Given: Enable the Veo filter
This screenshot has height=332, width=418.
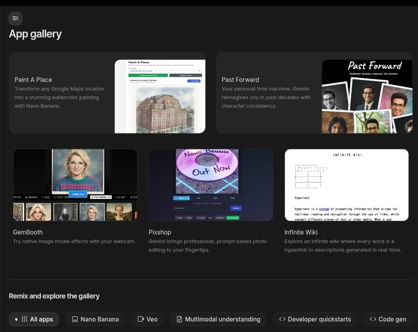Looking at the screenshot, I should click(x=147, y=319).
